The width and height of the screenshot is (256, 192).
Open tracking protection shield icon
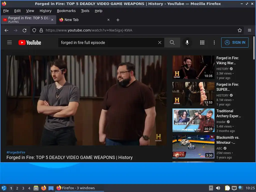[x=34, y=30]
